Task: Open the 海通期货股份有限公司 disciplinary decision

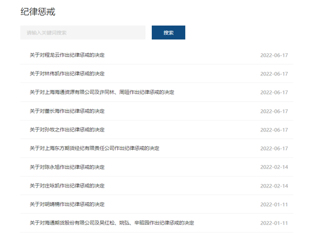Action: pos(112,223)
